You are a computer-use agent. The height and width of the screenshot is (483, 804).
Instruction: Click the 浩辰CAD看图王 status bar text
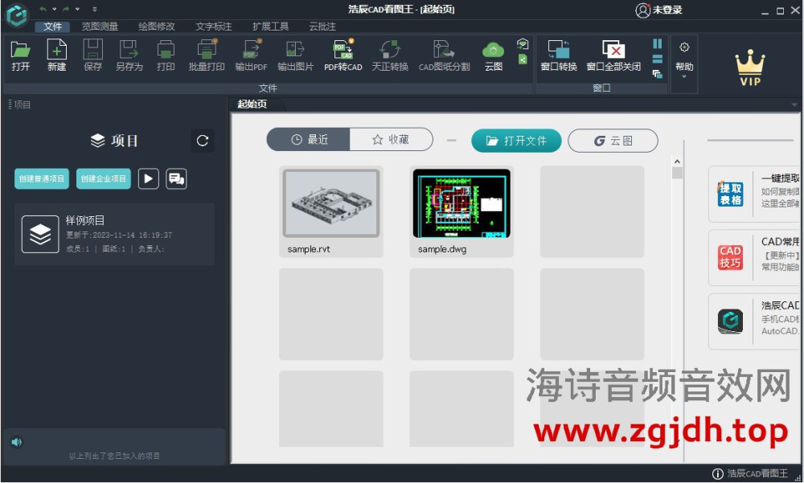pyautogui.click(x=757, y=474)
